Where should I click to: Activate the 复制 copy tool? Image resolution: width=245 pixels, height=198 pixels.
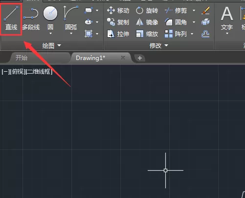coord(118,22)
